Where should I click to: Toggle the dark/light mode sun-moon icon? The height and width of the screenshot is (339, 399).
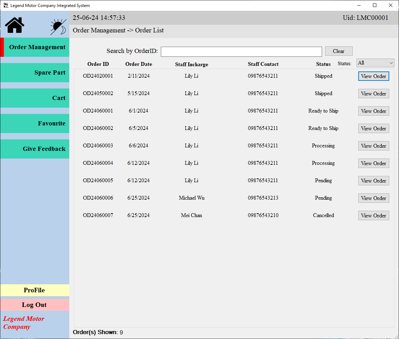tap(58, 27)
